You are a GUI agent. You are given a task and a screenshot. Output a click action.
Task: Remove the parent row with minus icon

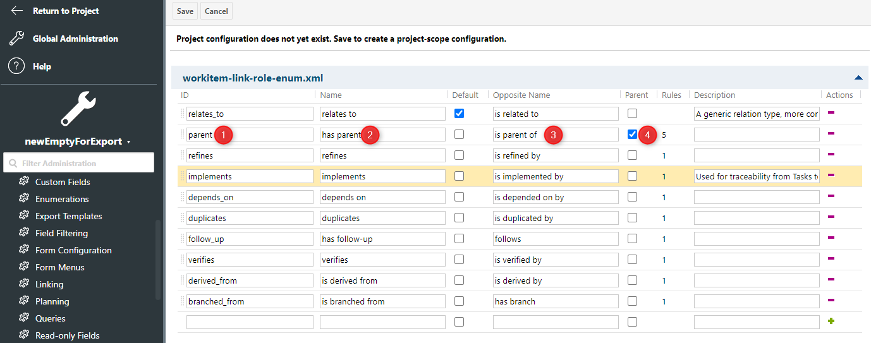click(x=831, y=134)
